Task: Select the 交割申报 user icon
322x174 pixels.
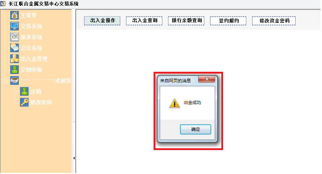Action: pos(14,70)
